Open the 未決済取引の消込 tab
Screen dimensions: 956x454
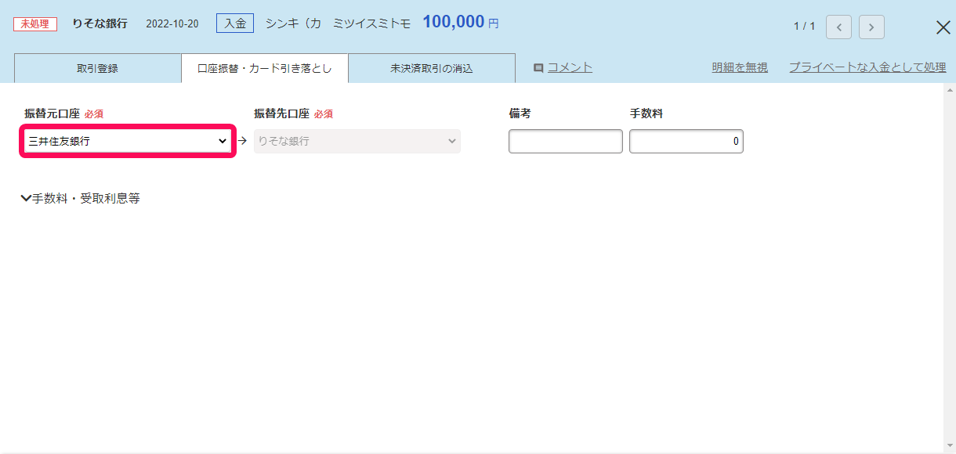click(432, 68)
